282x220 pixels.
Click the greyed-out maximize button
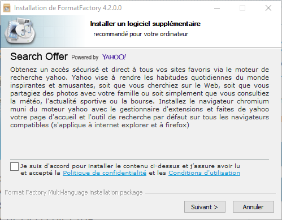242,8
